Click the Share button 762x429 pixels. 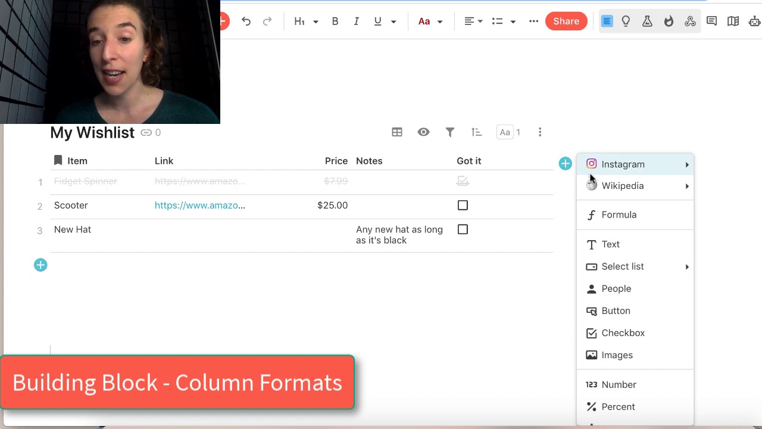pyautogui.click(x=566, y=21)
